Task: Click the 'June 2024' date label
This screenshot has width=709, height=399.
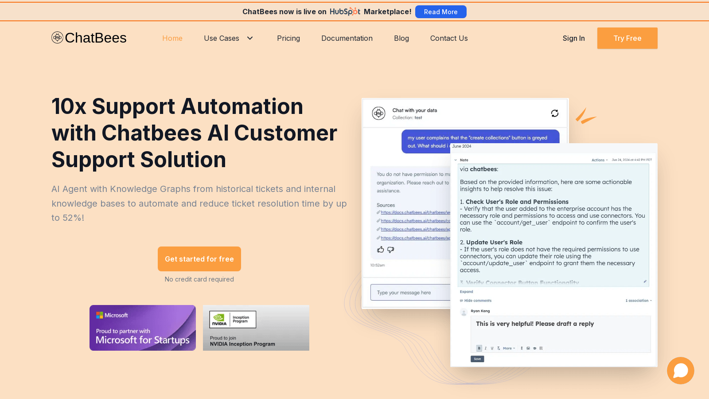Action: pos(462,146)
